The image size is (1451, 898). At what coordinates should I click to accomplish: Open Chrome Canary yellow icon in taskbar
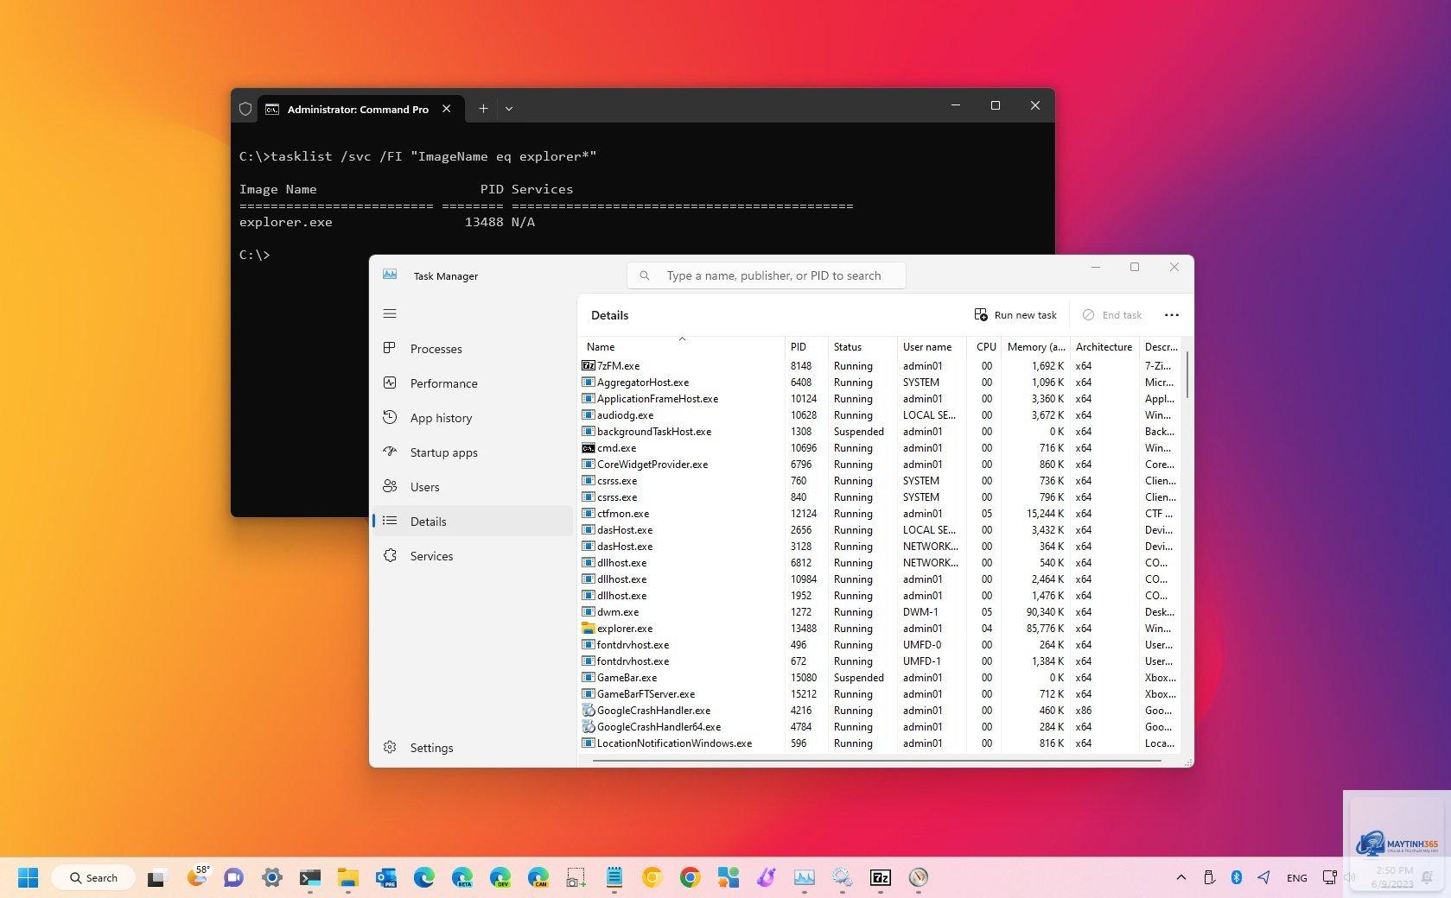652,877
